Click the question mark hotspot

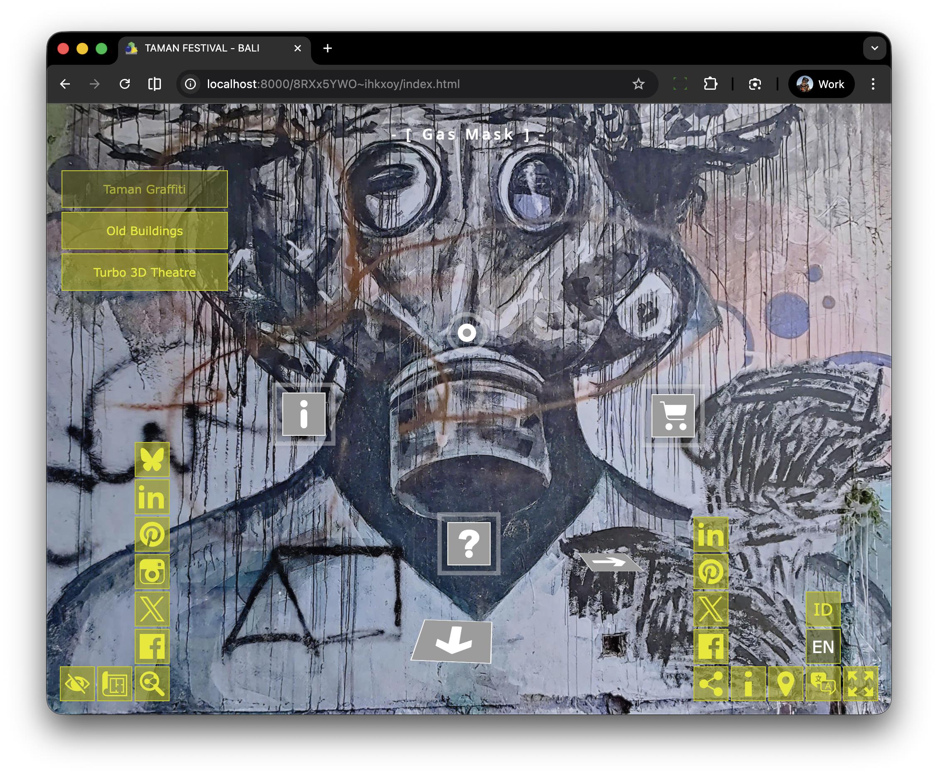pyautogui.click(x=469, y=543)
